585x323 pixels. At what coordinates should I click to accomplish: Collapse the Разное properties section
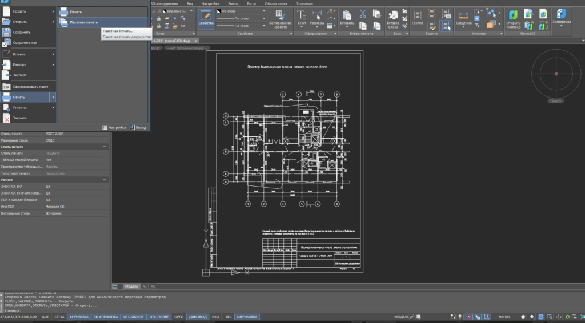coord(104,180)
